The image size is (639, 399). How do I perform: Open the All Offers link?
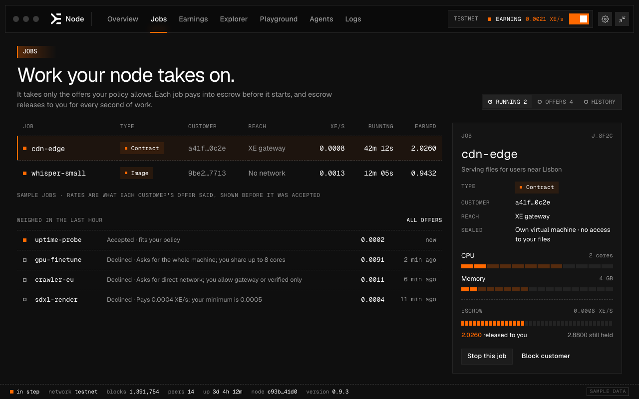(424, 220)
